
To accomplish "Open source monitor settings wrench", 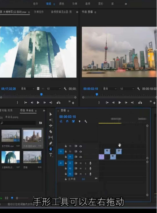I will pos(65,89).
